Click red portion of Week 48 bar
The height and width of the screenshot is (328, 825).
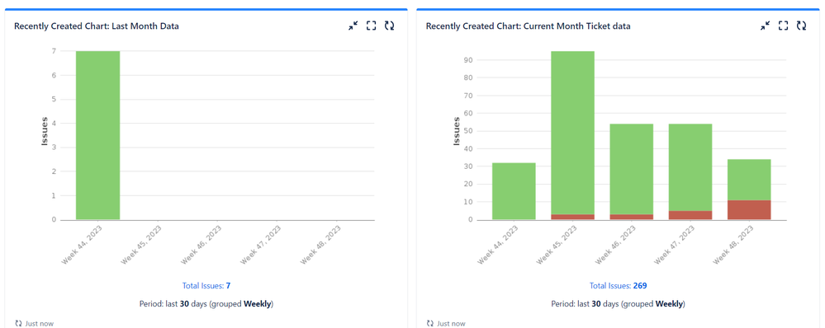point(749,210)
